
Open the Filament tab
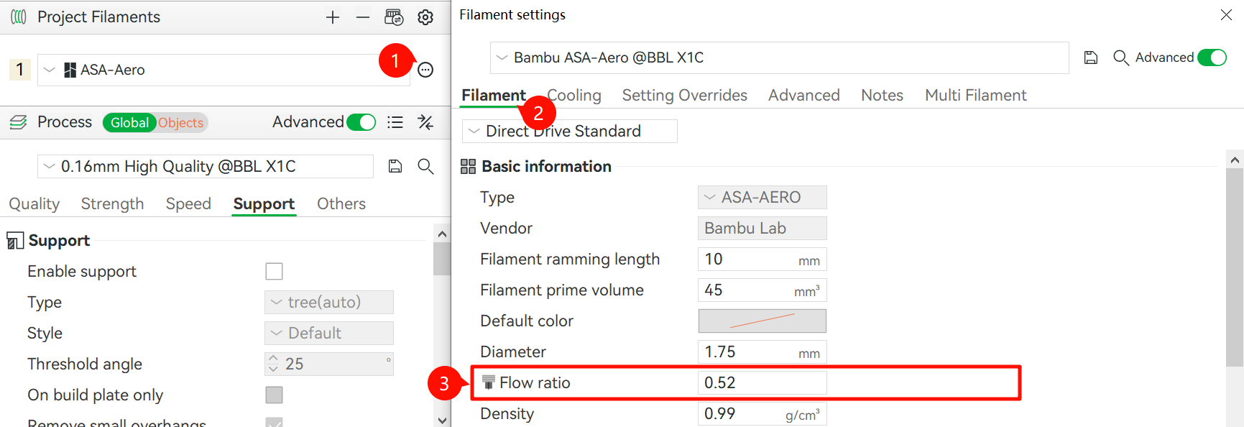point(494,95)
